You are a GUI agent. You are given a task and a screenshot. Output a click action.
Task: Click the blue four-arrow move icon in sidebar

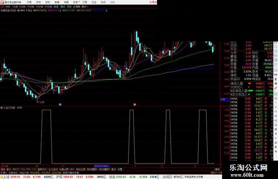276,83
